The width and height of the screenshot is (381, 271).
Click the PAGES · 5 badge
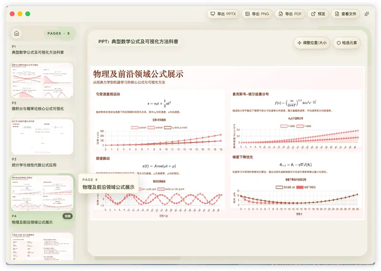(58, 33)
